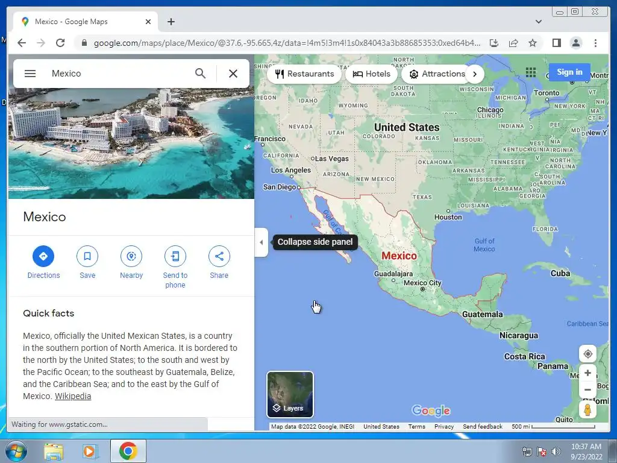Share the Mexico location
617x463 pixels.
tap(219, 262)
